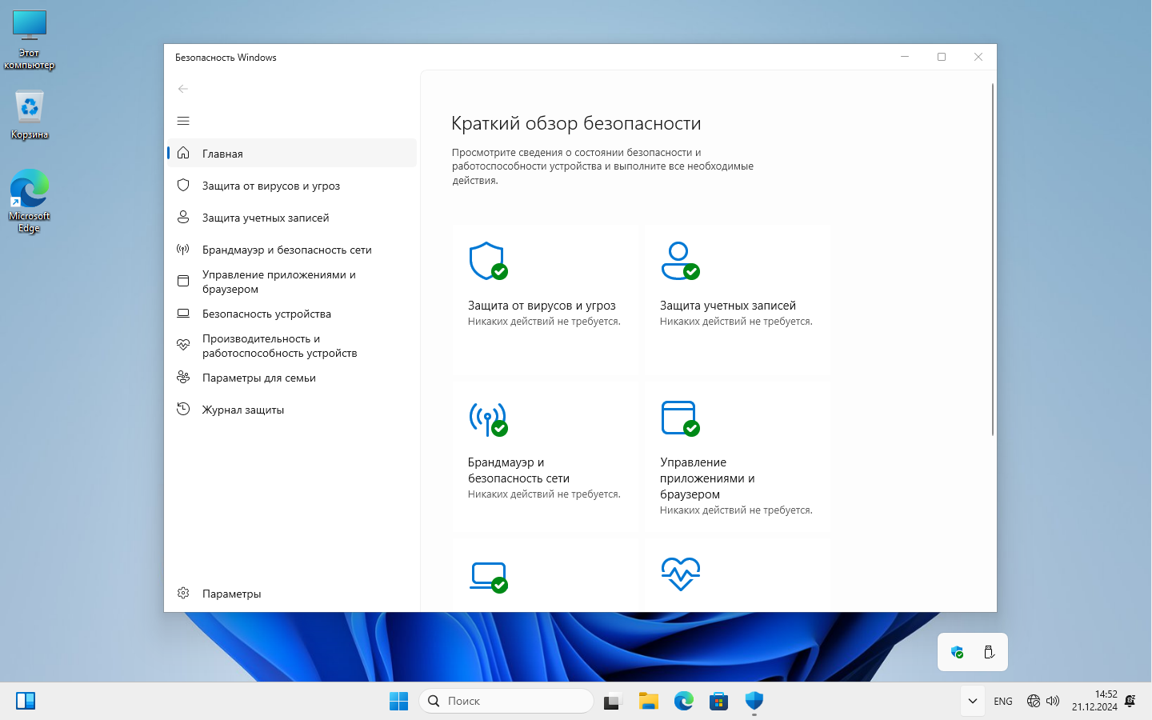This screenshot has width=1152, height=720.
Task: Click the device health heart tile icon
Action: (x=681, y=574)
